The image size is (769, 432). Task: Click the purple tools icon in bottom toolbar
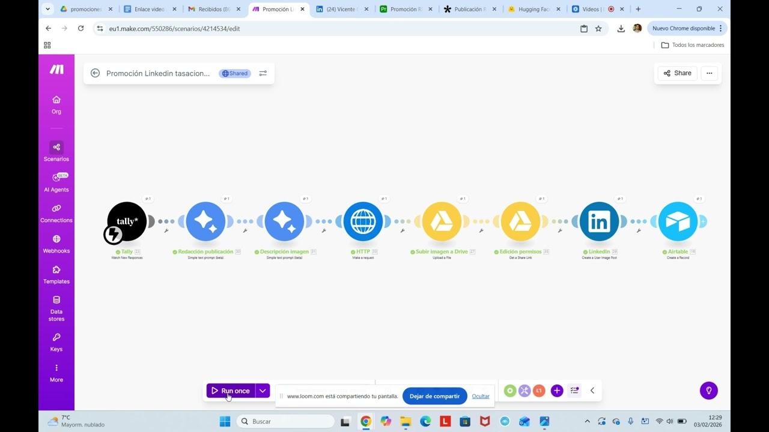click(x=524, y=391)
